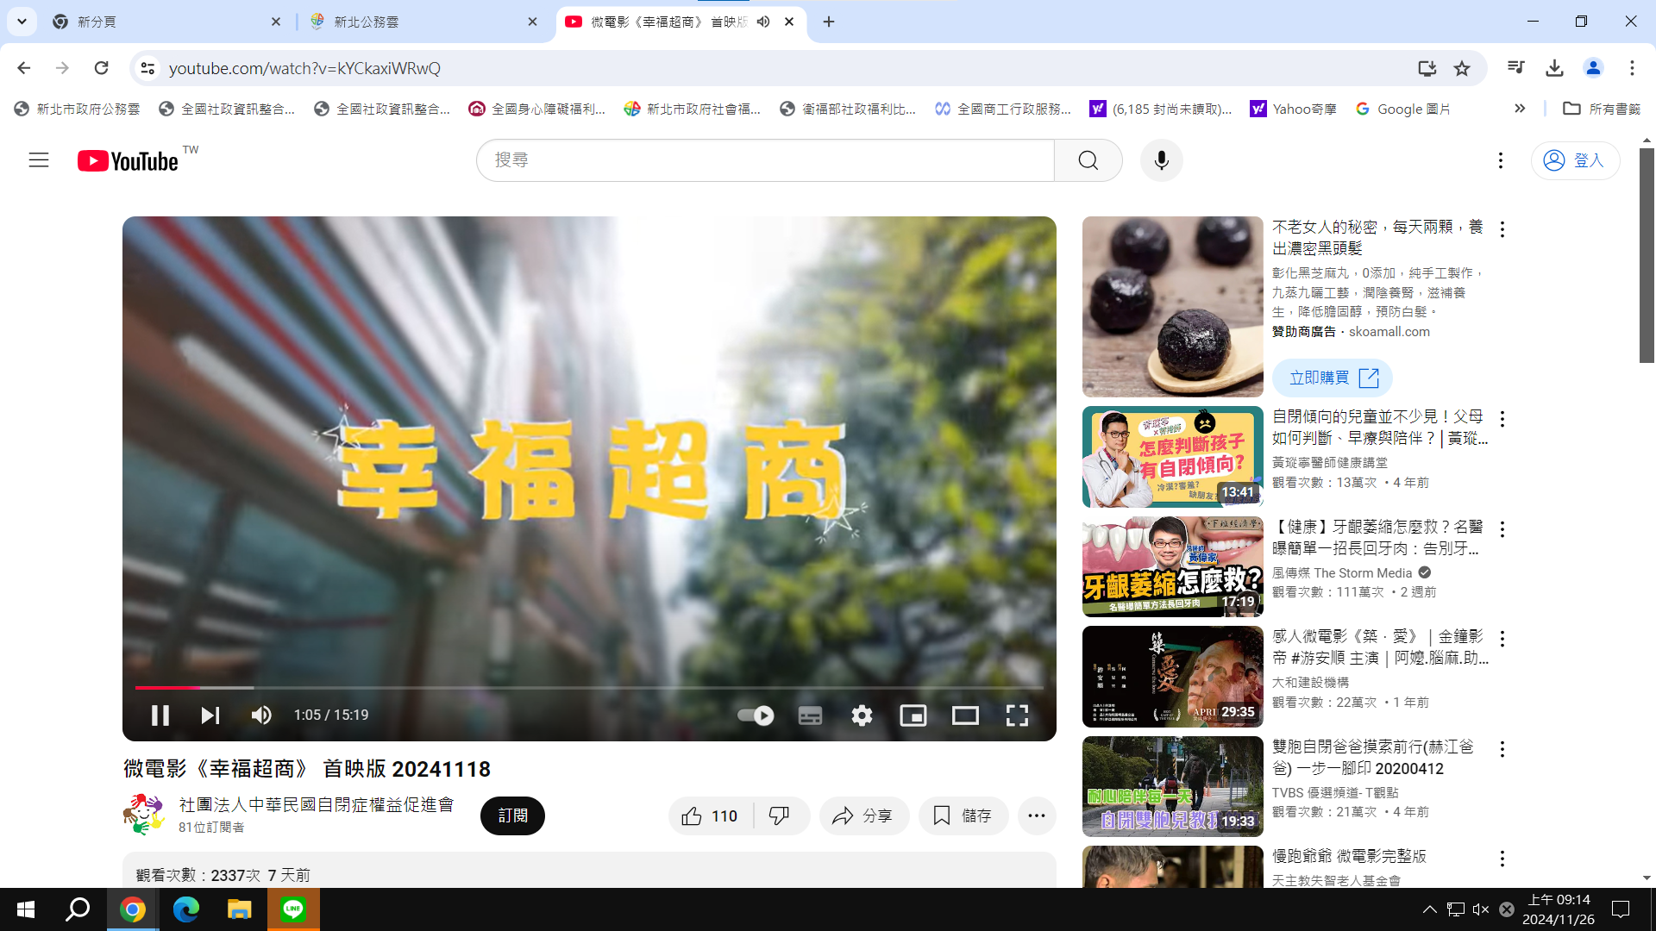Open 所有書籤 folder
Image resolution: width=1656 pixels, height=931 pixels.
point(1602,109)
